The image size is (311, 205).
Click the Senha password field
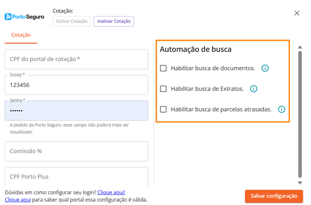click(77, 111)
